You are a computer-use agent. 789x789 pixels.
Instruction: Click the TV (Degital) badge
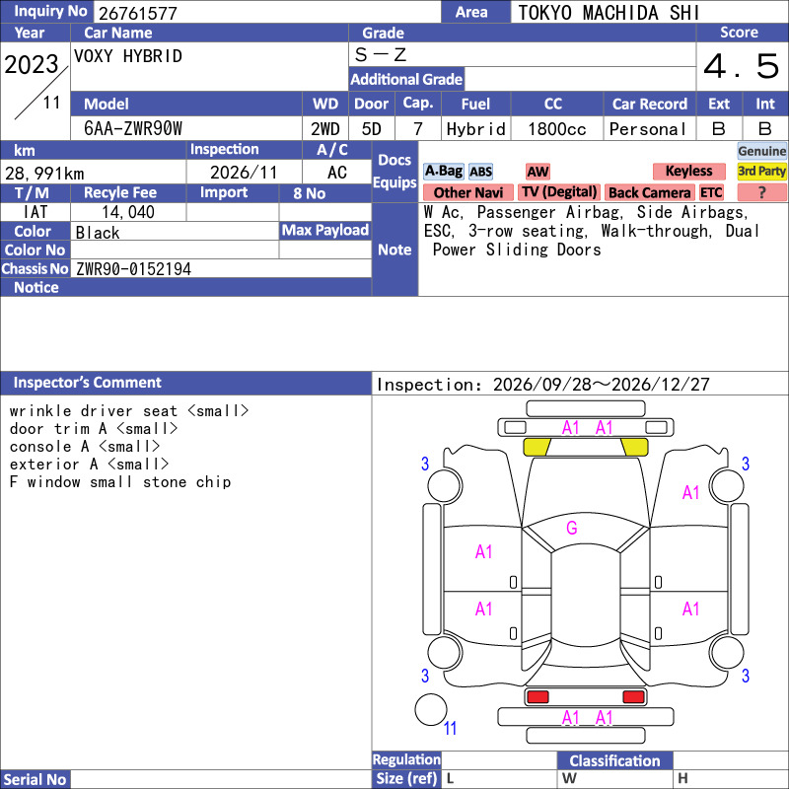click(559, 192)
